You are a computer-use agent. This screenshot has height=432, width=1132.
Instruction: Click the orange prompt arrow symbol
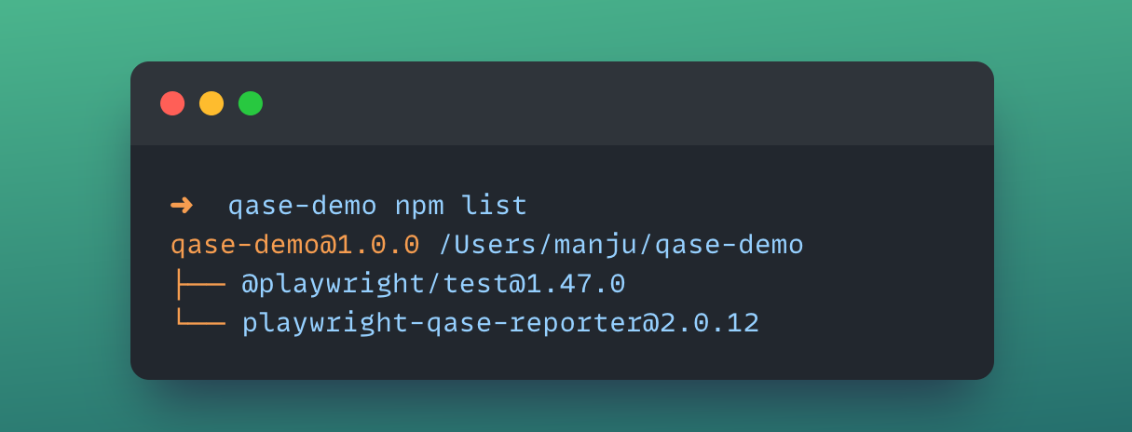tap(181, 205)
